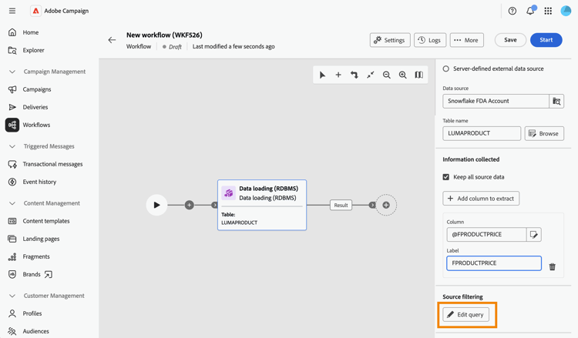Viewport: 578px width, 338px height.
Task: Start the workflow
Action: point(546,40)
